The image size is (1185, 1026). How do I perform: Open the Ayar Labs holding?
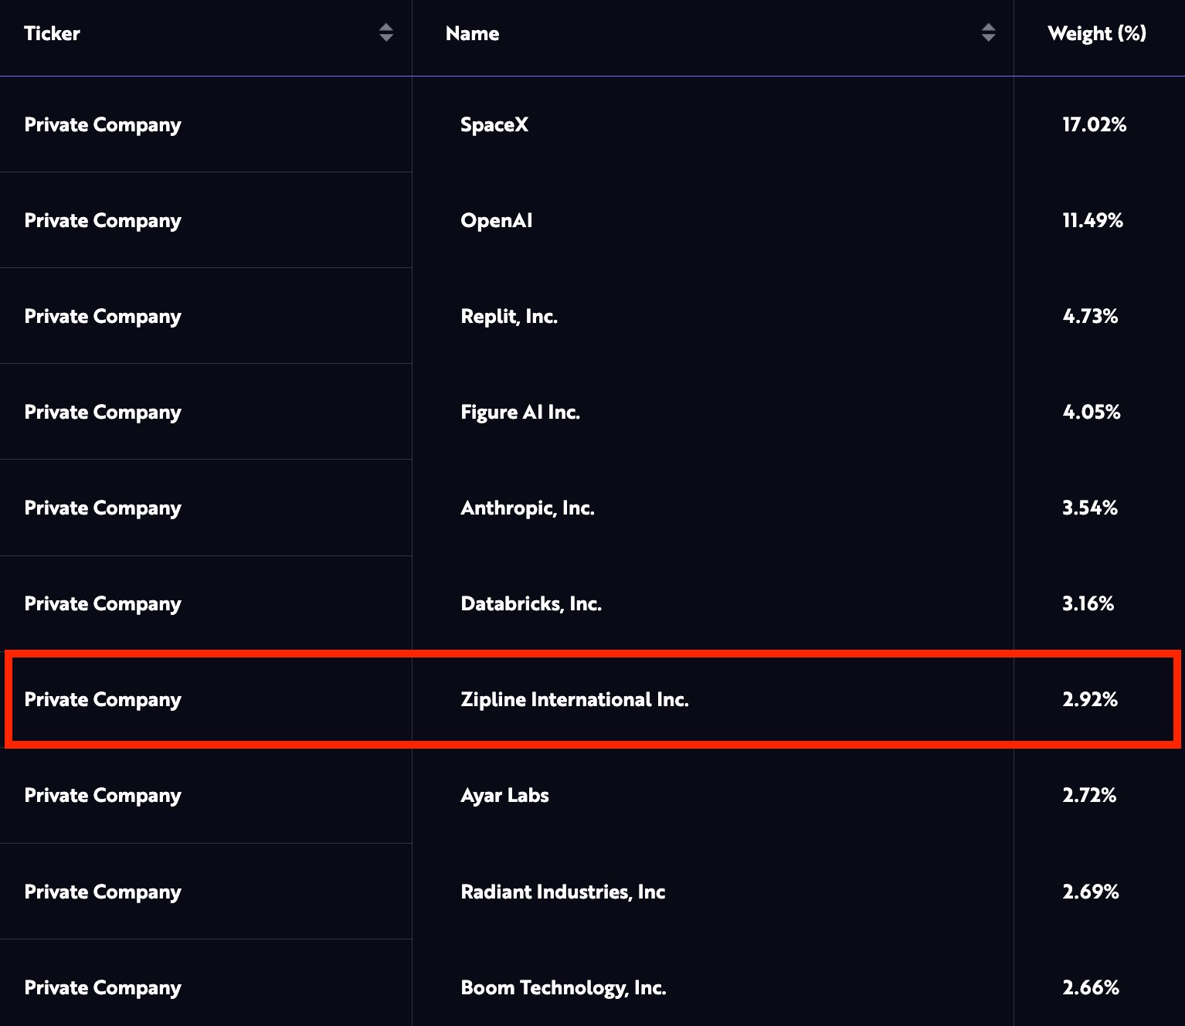(x=504, y=795)
